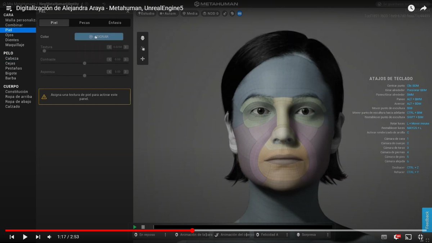432x243 pixels.
Task: Select the Sorpresa animation
Action: pyautogui.click(x=309, y=235)
